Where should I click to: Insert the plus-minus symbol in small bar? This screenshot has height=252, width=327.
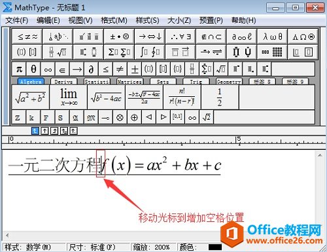point(135,69)
